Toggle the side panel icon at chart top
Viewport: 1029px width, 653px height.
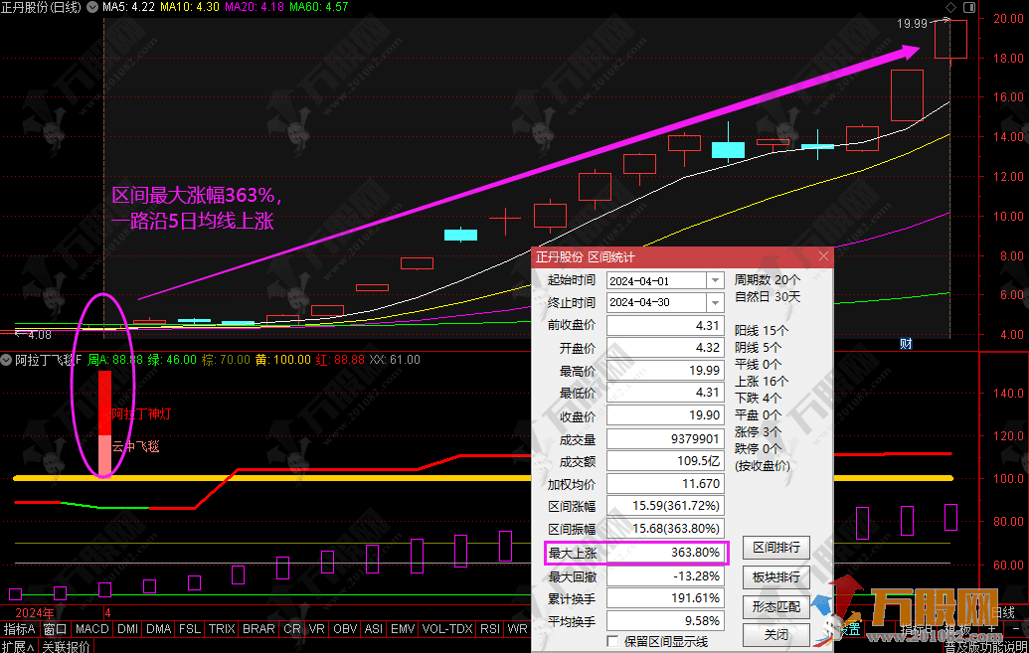coord(969,7)
